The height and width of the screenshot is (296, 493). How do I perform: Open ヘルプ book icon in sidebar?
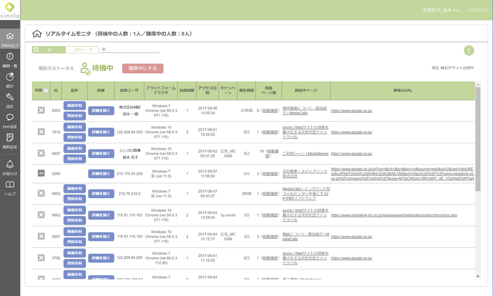click(10, 187)
